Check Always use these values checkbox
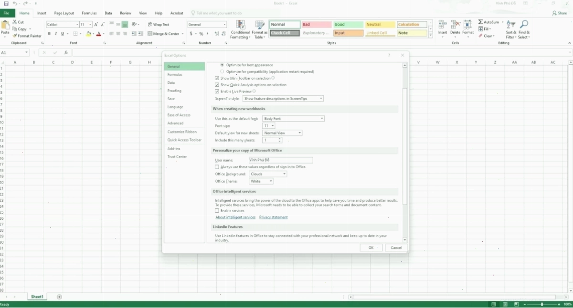 217,167
